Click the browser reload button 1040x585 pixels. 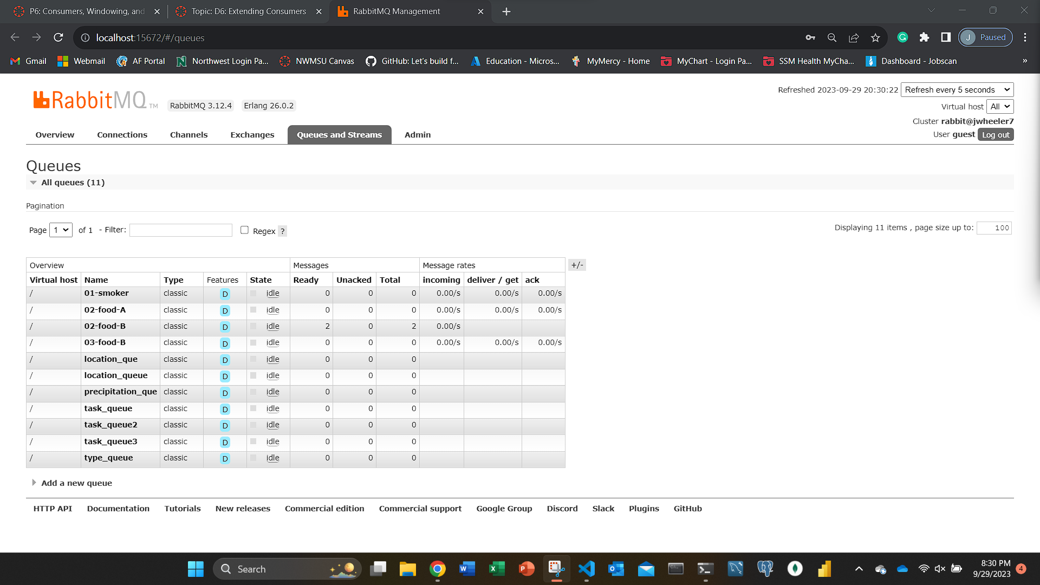tap(58, 37)
